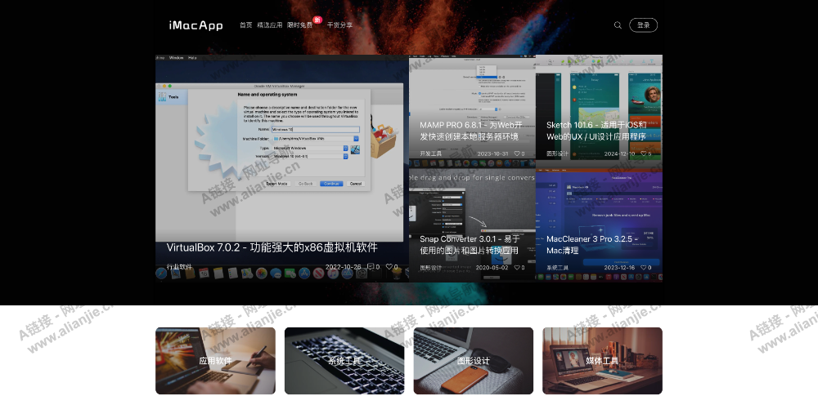Screen dimensions: 818x396
Task: Click 图形设计 tag on the Sketch card
Action: [x=558, y=154]
